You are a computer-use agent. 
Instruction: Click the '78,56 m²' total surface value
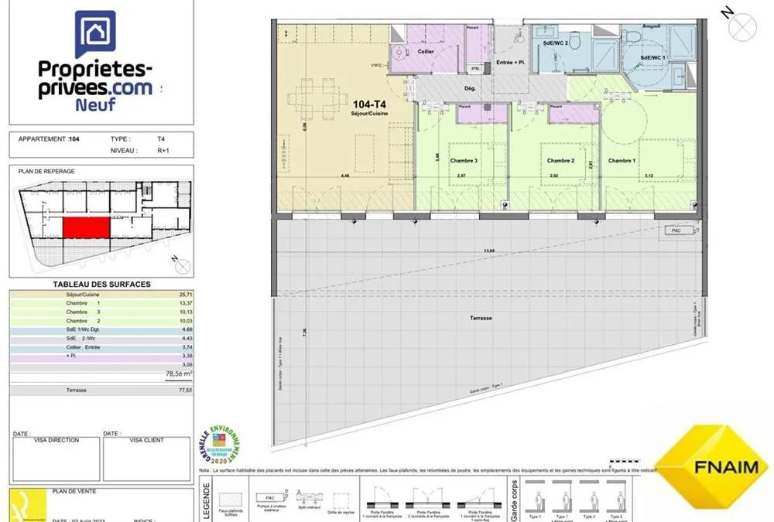pos(179,374)
